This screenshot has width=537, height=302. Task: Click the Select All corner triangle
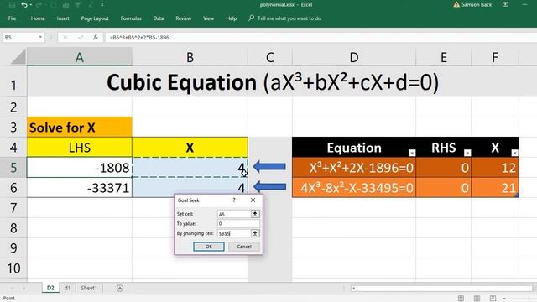(x=18, y=57)
